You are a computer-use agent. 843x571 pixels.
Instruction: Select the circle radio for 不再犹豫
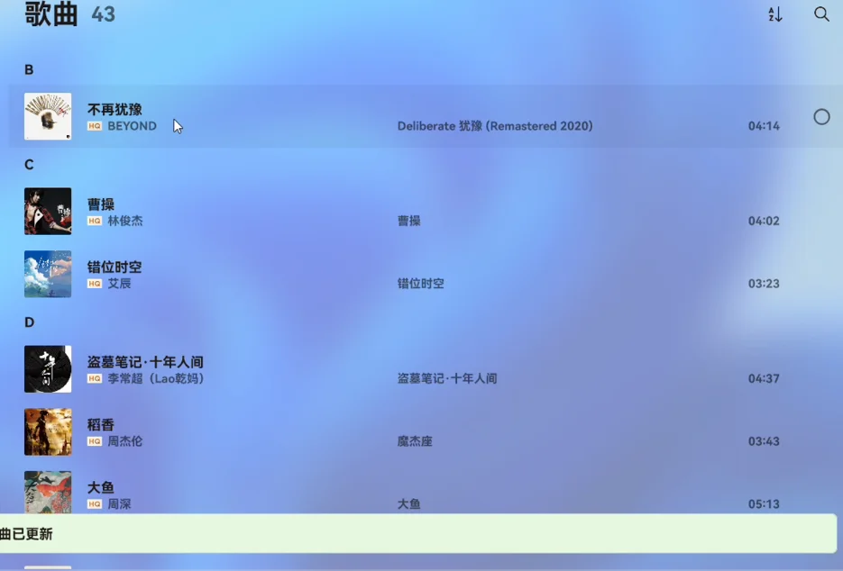pos(821,116)
